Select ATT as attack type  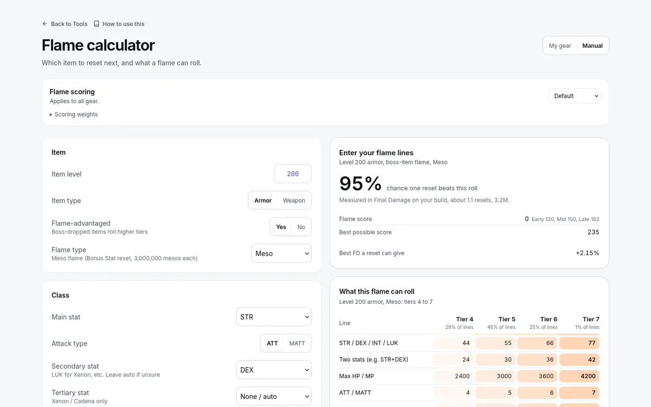(272, 344)
